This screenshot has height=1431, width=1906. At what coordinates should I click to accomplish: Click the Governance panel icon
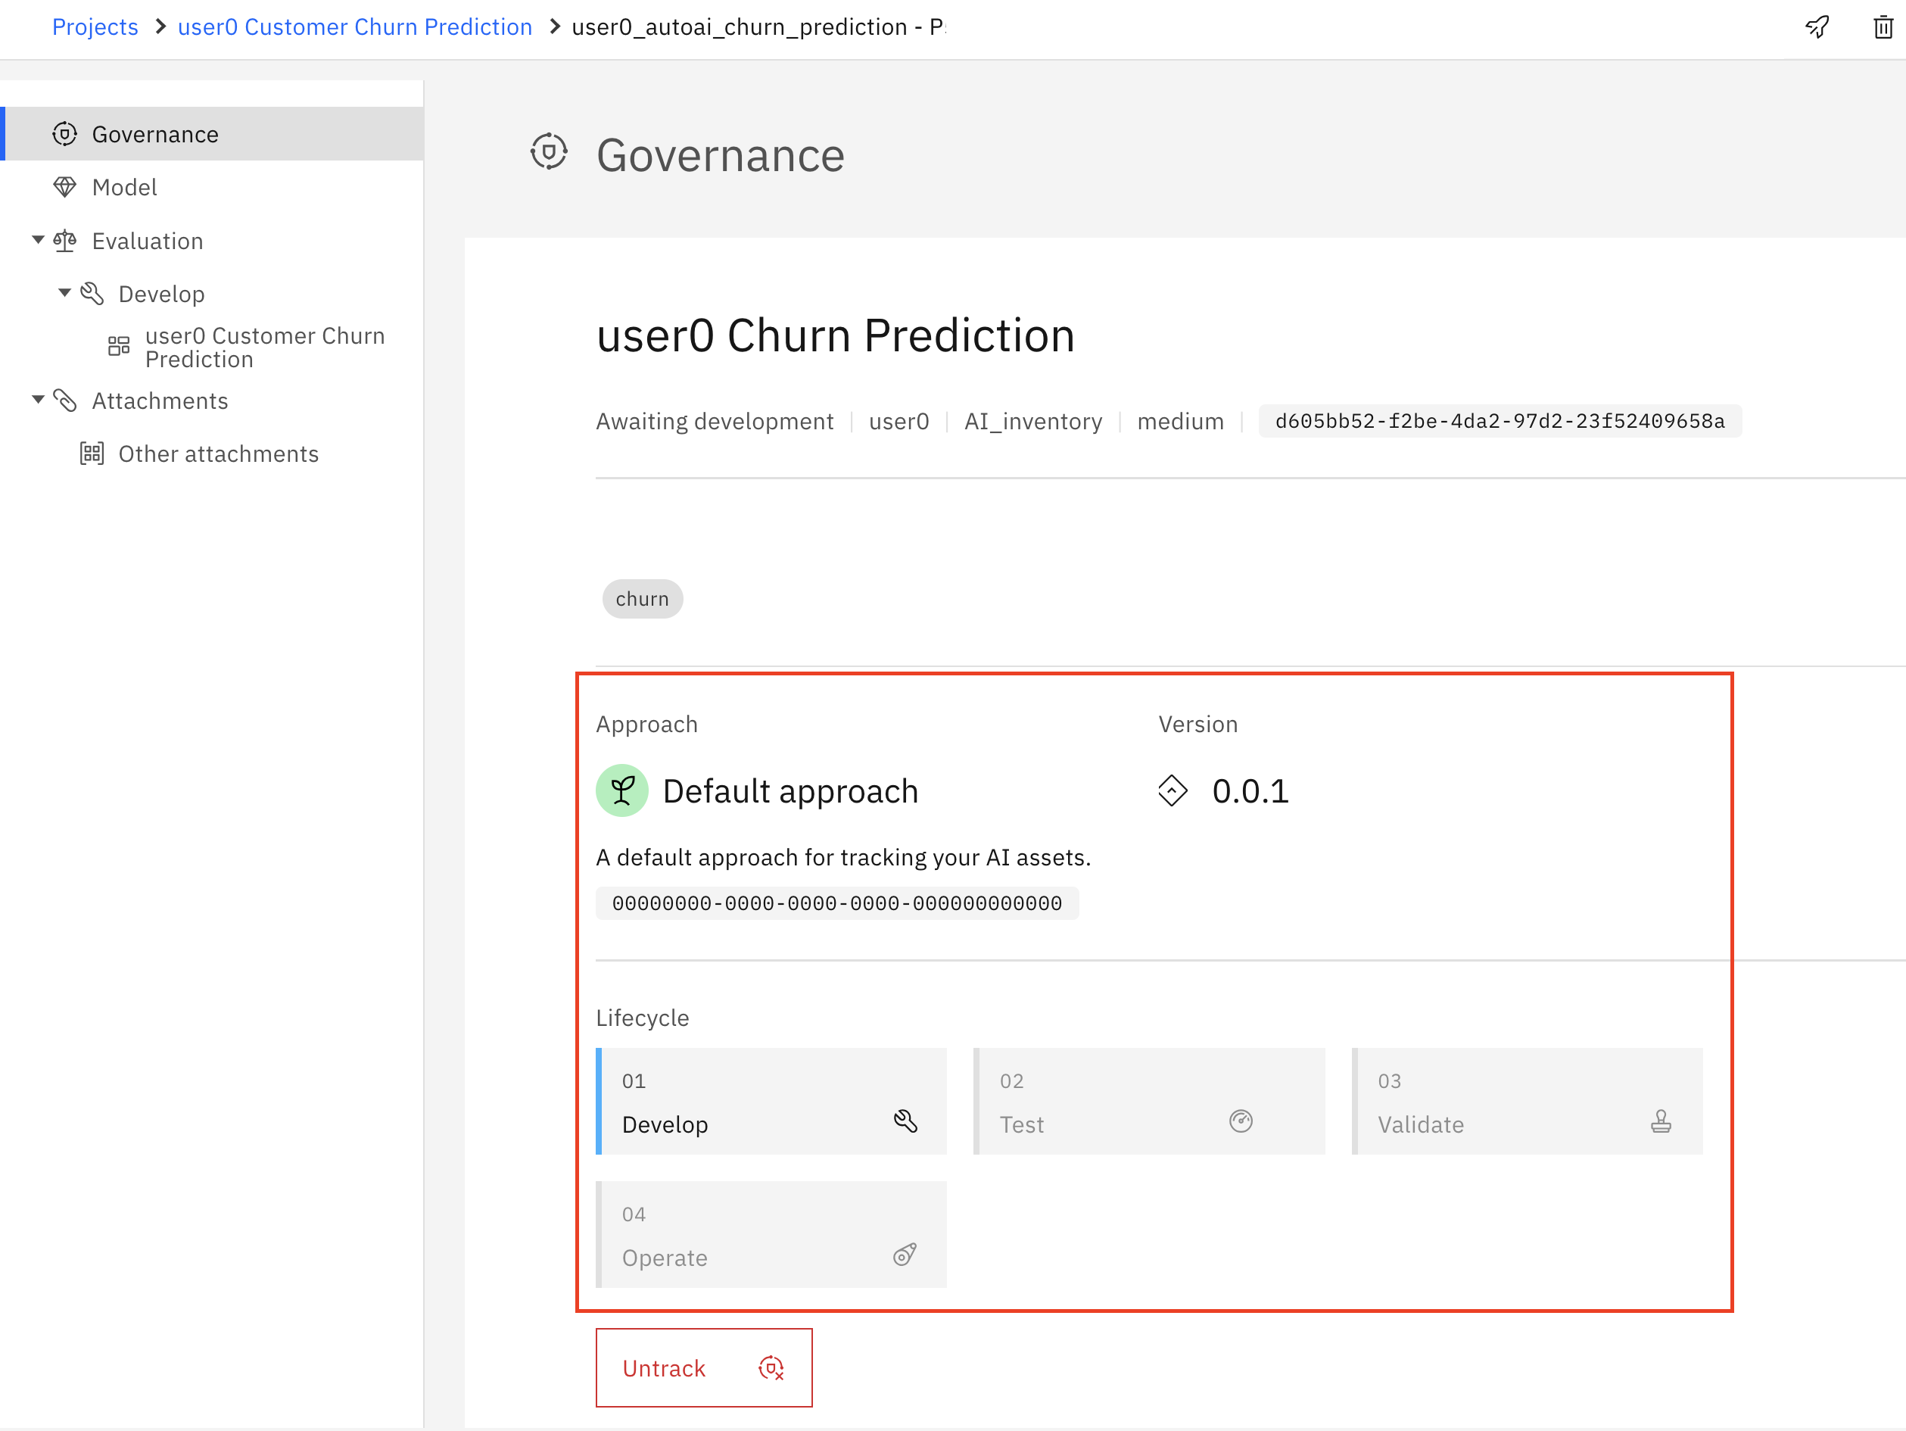tap(66, 134)
